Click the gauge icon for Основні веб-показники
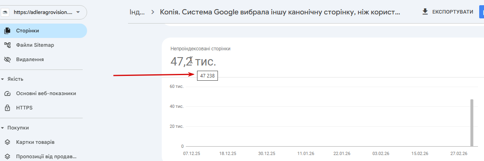 (x=7, y=93)
